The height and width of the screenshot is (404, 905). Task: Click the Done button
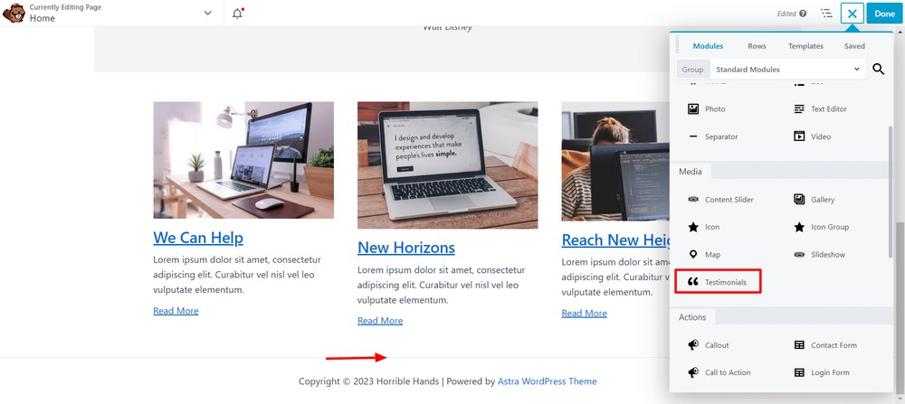coord(884,14)
